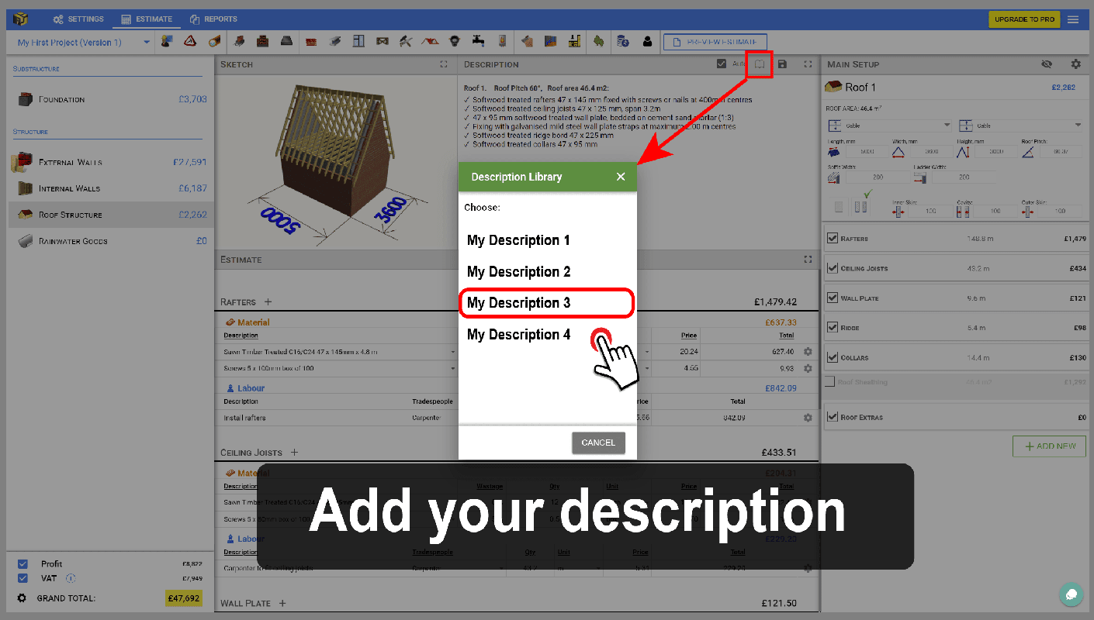
Task: Toggle the Ridge checkbox
Action: pos(833,328)
